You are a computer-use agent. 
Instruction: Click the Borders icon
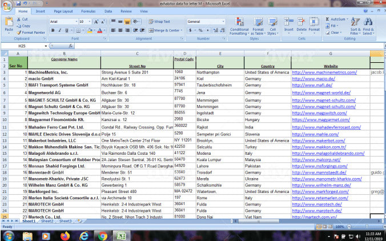pyautogui.click(x=78, y=30)
